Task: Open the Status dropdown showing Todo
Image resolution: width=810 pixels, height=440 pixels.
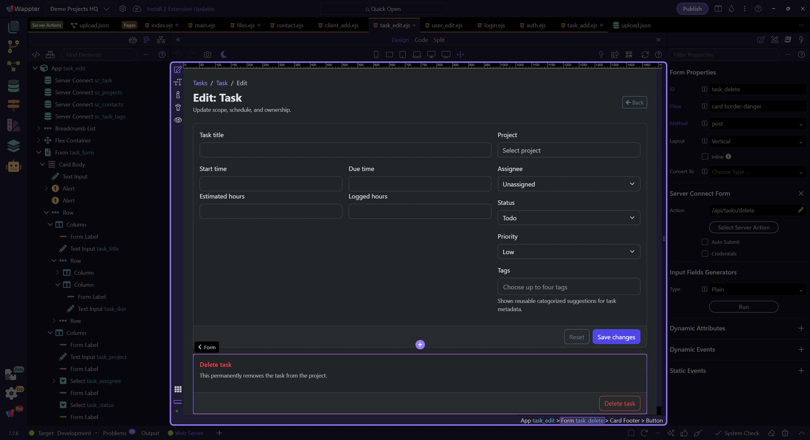Action: coord(568,218)
